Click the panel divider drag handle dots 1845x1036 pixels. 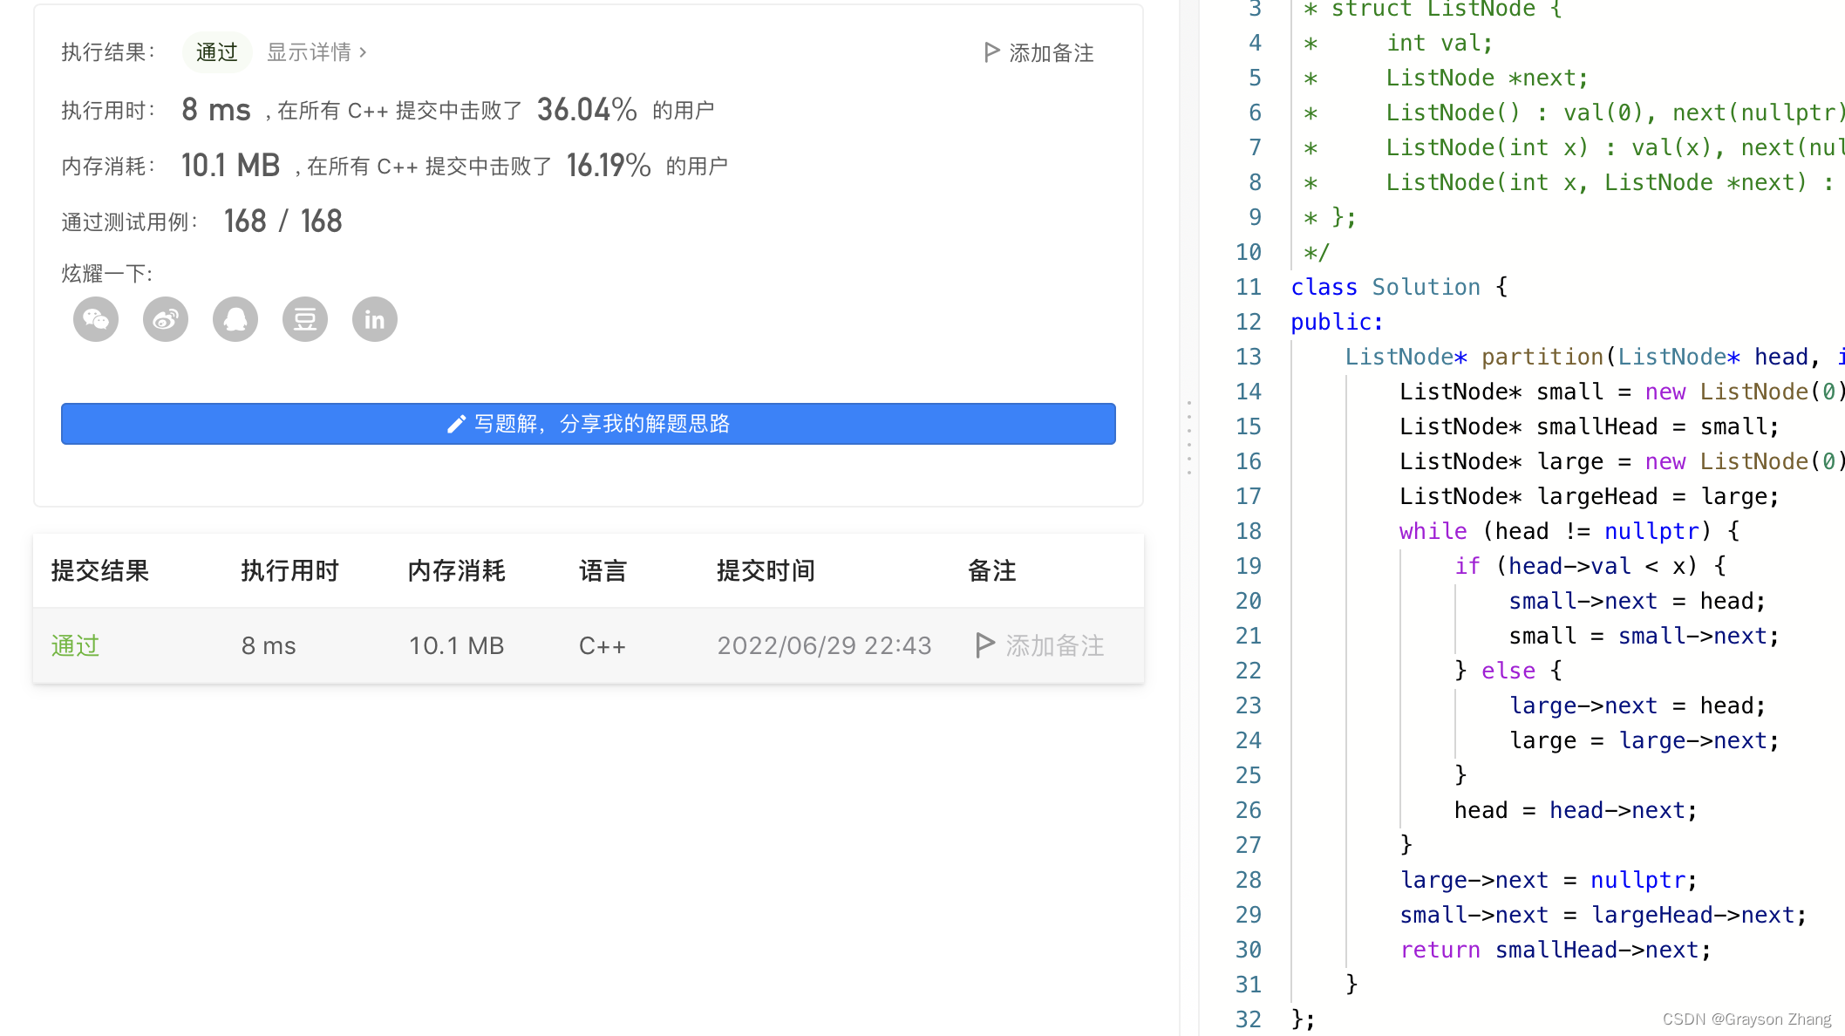(1188, 437)
